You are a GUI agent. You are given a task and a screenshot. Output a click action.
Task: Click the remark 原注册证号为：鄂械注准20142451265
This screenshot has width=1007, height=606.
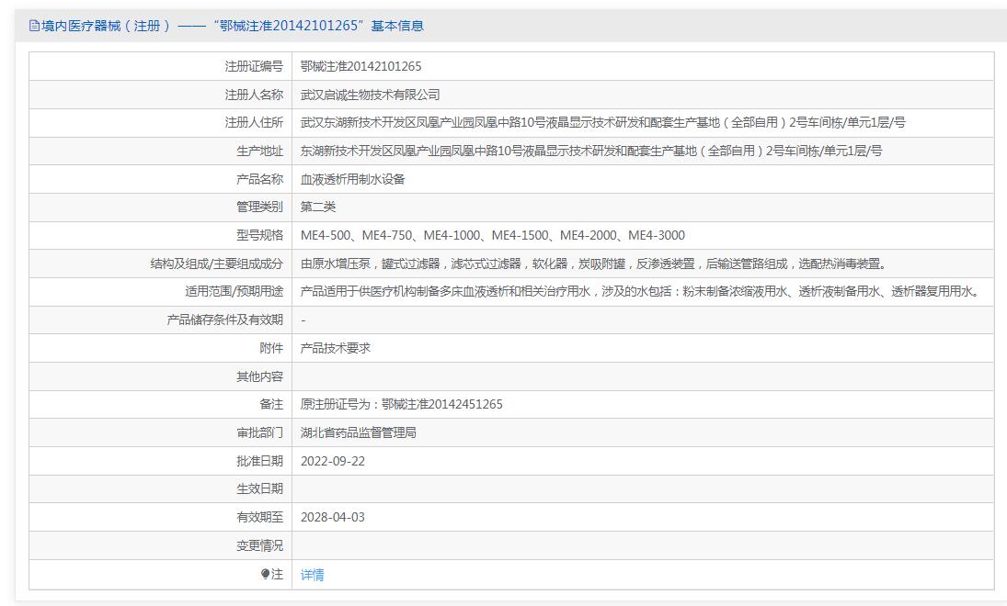[x=401, y=404]
